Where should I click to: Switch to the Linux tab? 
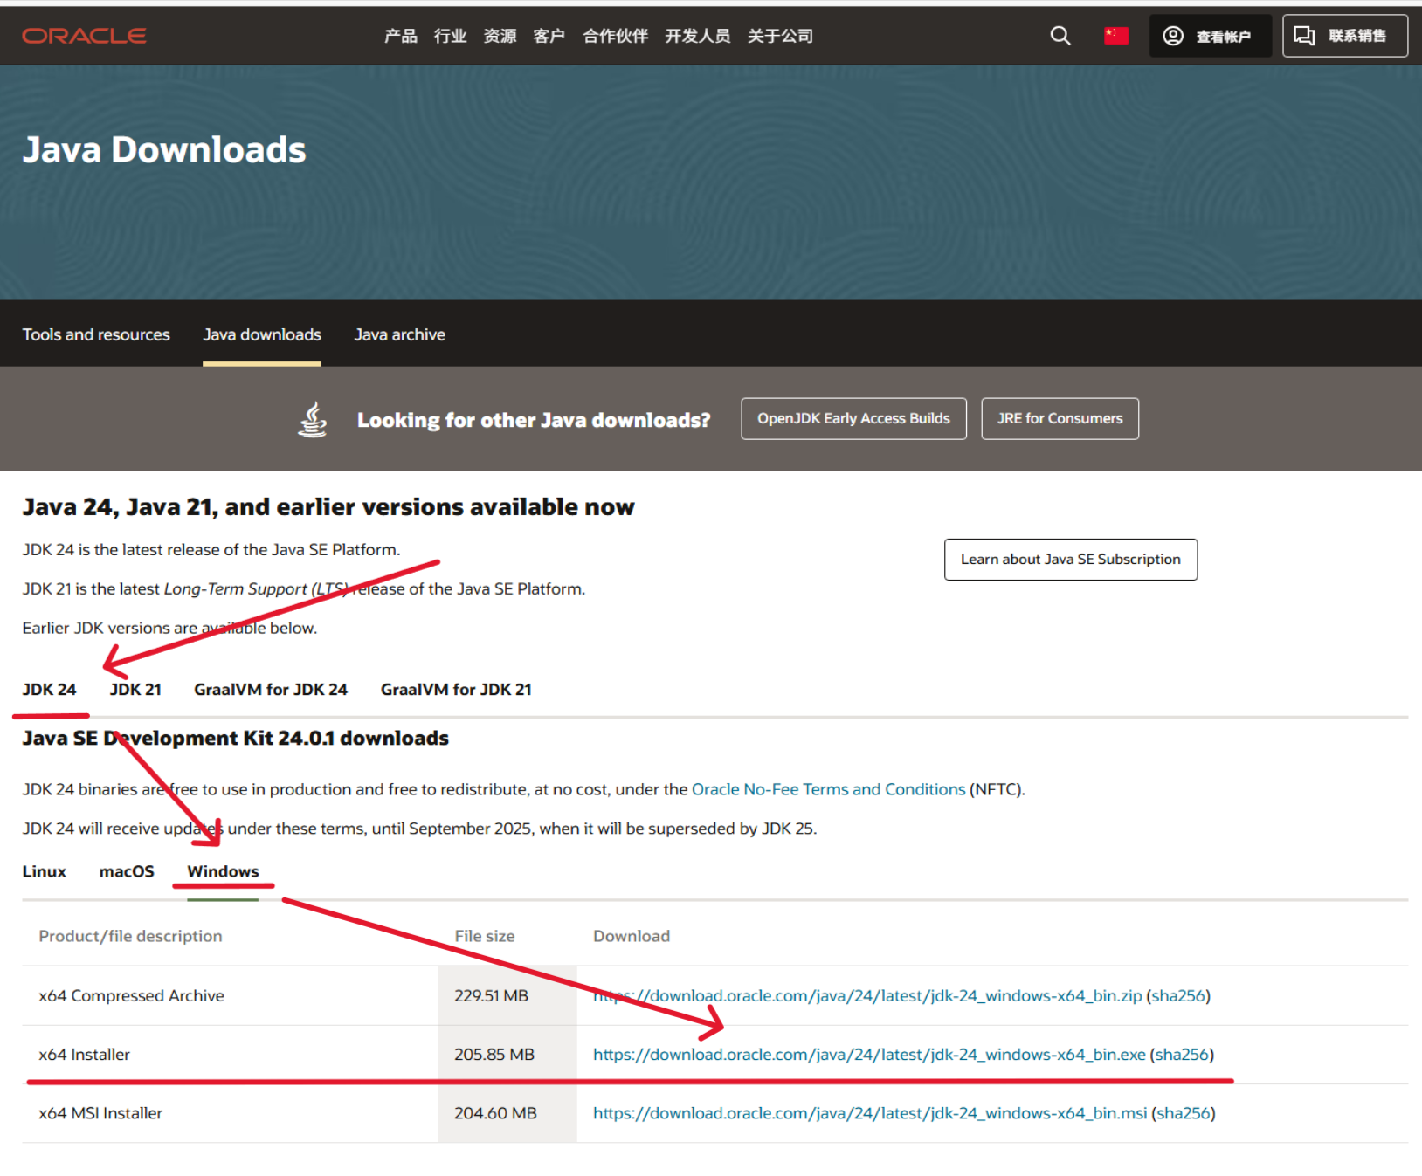44,870
